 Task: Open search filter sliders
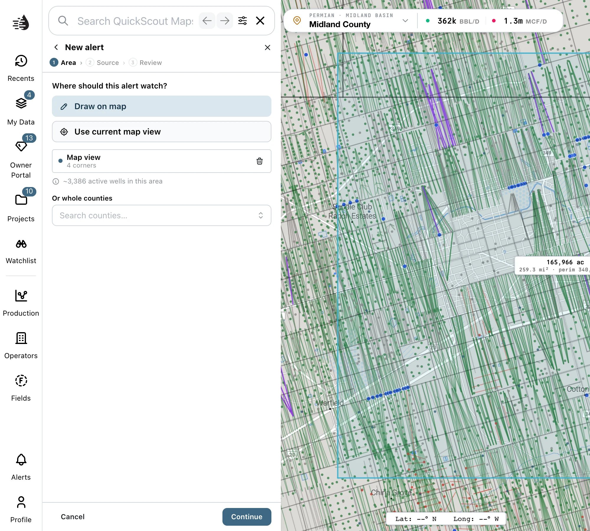pyautogui.click(x=242, y=21)
